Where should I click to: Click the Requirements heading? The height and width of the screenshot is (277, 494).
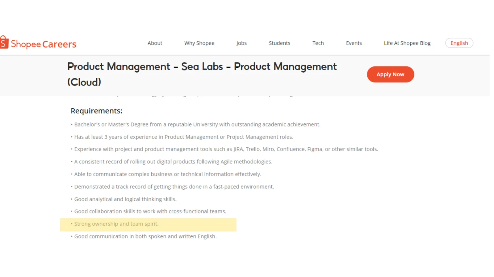tap(96, 111)
